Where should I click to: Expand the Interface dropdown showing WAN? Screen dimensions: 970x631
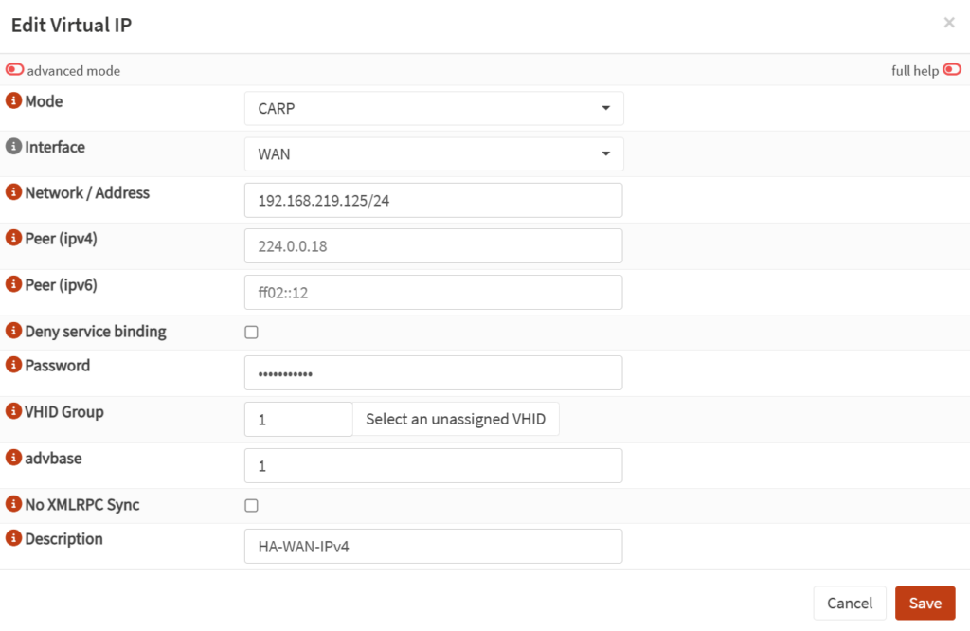coord(434,153)
